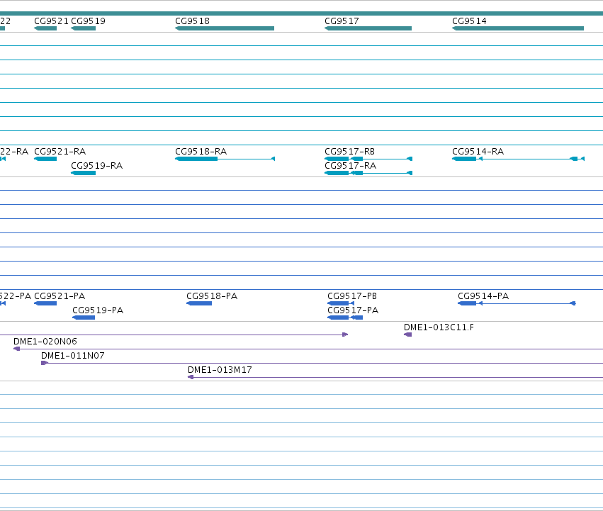Click the DME1-011N07 clone label
603x511 pixels.
(x=73, y=356)
